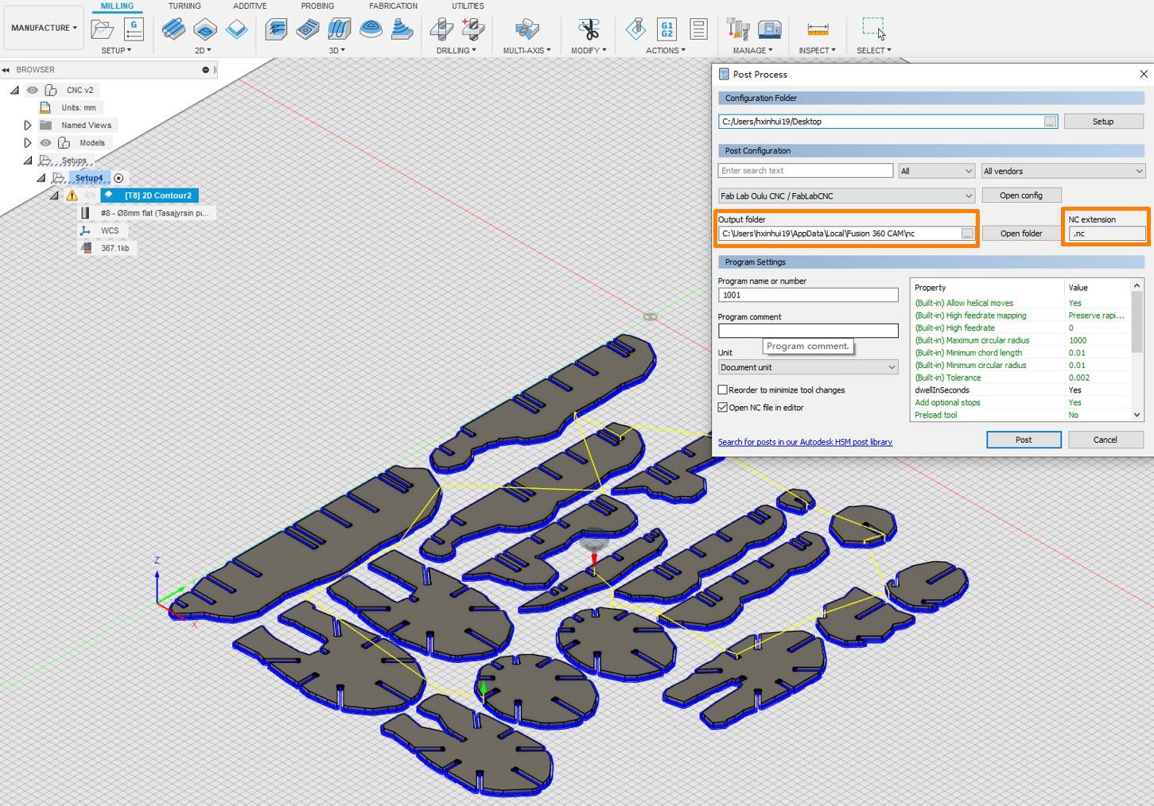Image resolution: width=1154 pixels, height=806 pixels.
Task: Click the Program comment field
Action: pos(808,331)
